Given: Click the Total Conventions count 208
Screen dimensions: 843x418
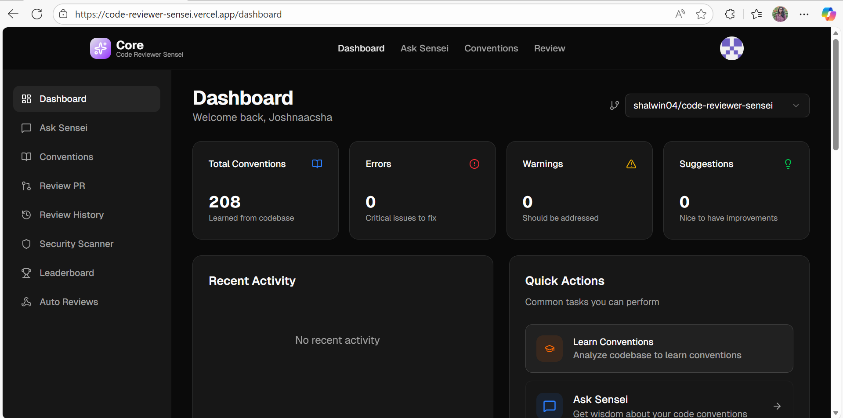Looking at the screenshot, I should 224,202.
